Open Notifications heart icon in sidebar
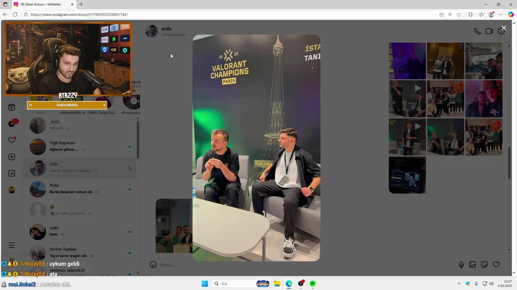Viewport: 517px width, 290px height. 12,140
